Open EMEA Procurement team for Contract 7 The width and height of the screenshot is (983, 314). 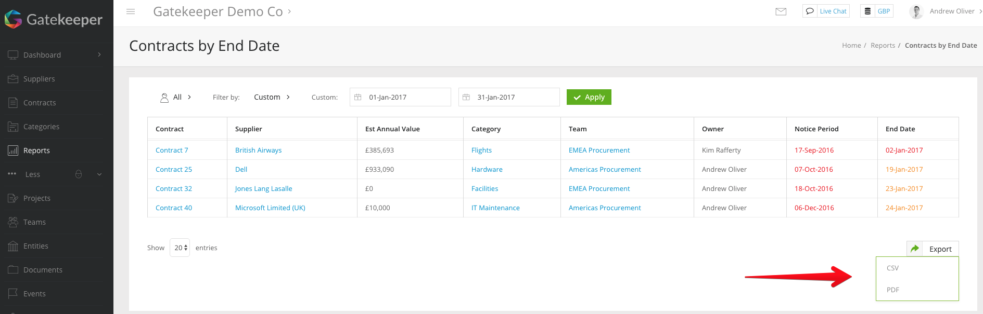pos(599,150)
